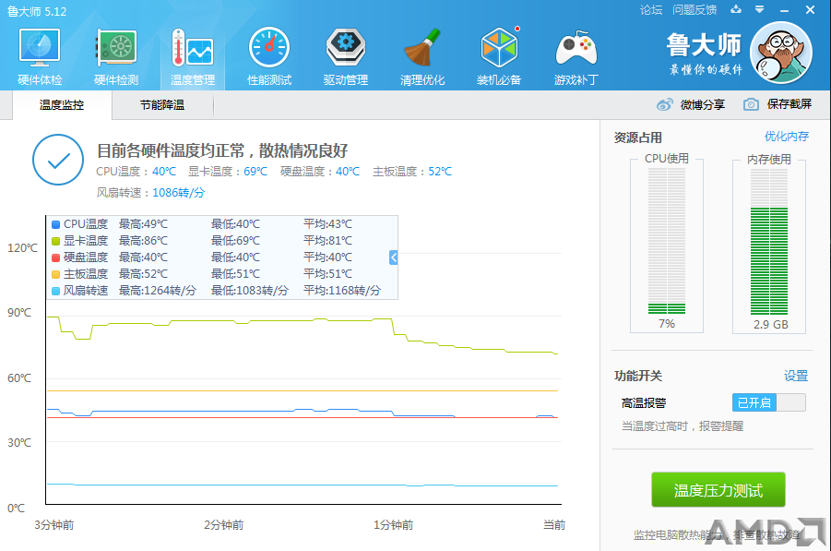Open the title bar dropdown menu arrow
Image resolution: width=831 pixels, height=551 pixels.
click(x=759, y=9)
